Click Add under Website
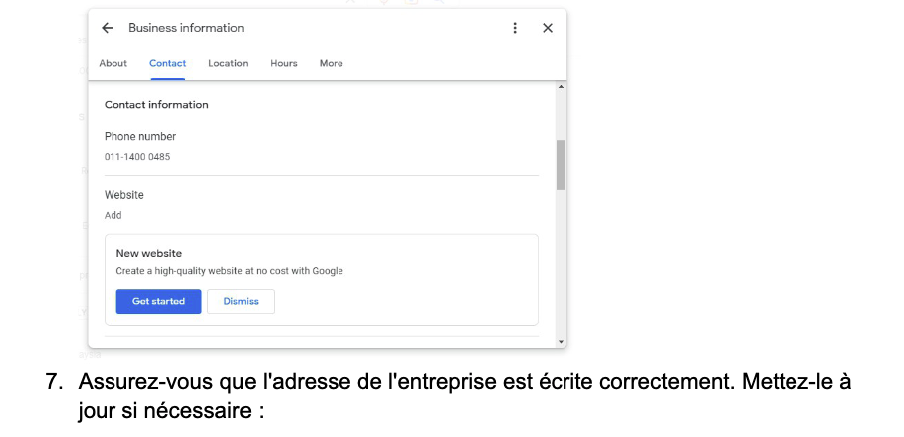This screenshot has height=437, width=904. [113, 215]
